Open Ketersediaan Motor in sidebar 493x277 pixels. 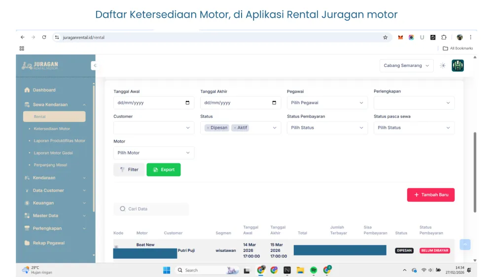tap(52, 129)
